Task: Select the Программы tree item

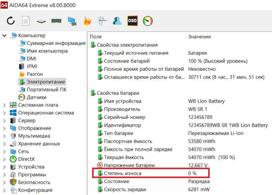Action: [x=28, y=174]
